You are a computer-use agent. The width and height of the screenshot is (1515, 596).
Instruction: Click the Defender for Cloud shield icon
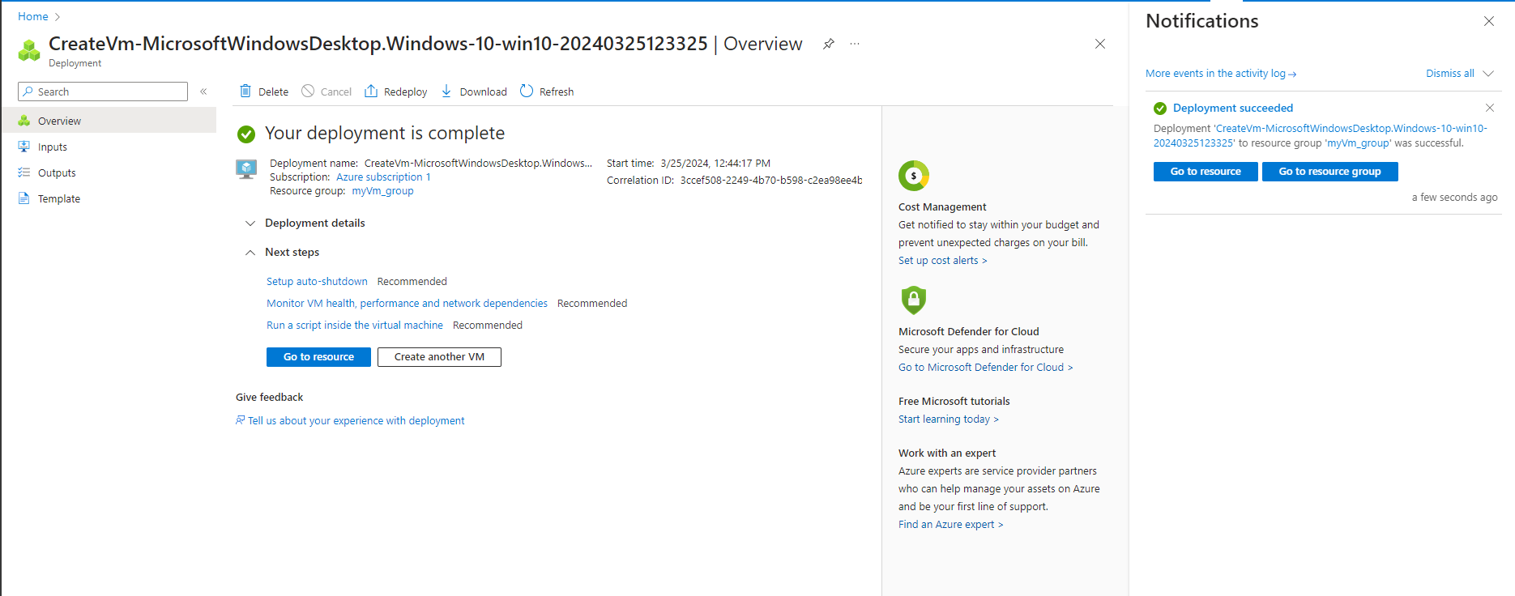pos(913,300)
